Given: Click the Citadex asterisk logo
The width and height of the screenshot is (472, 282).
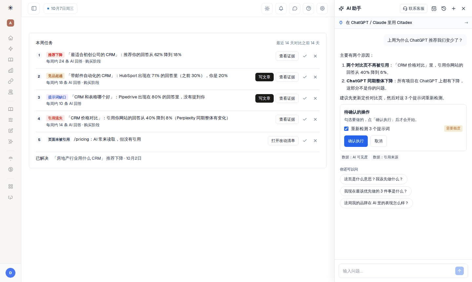Looking at the screenshot, I should 10,8.
